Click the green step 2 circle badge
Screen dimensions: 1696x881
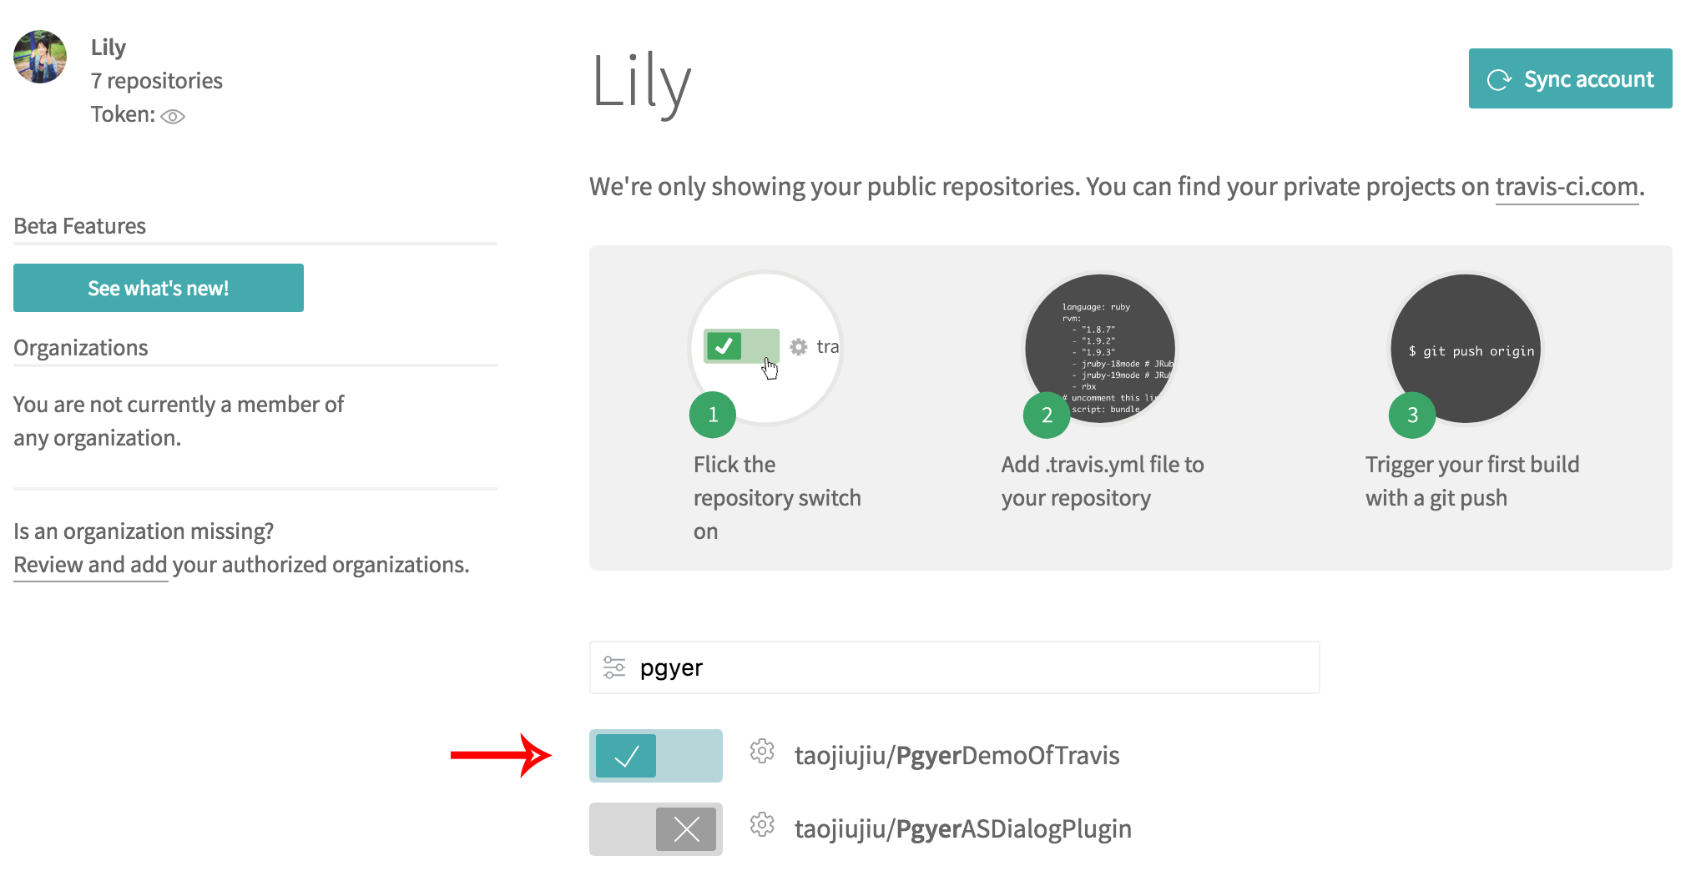click(1047, 415)
